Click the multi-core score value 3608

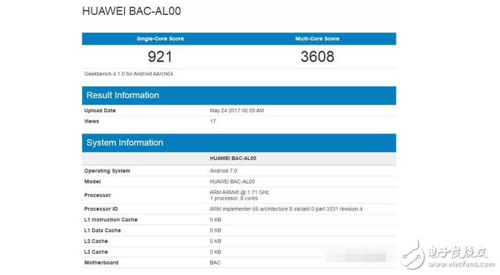click(x=317, y=56)
